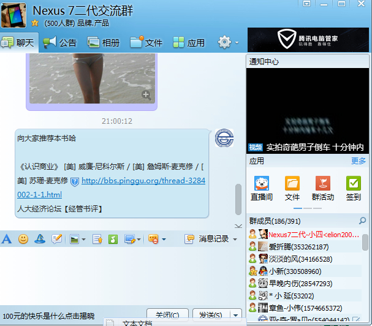This screenshot has width=372, height=326.
Task: Open the 群活动 app icon
Action: [x=322, y=188]
